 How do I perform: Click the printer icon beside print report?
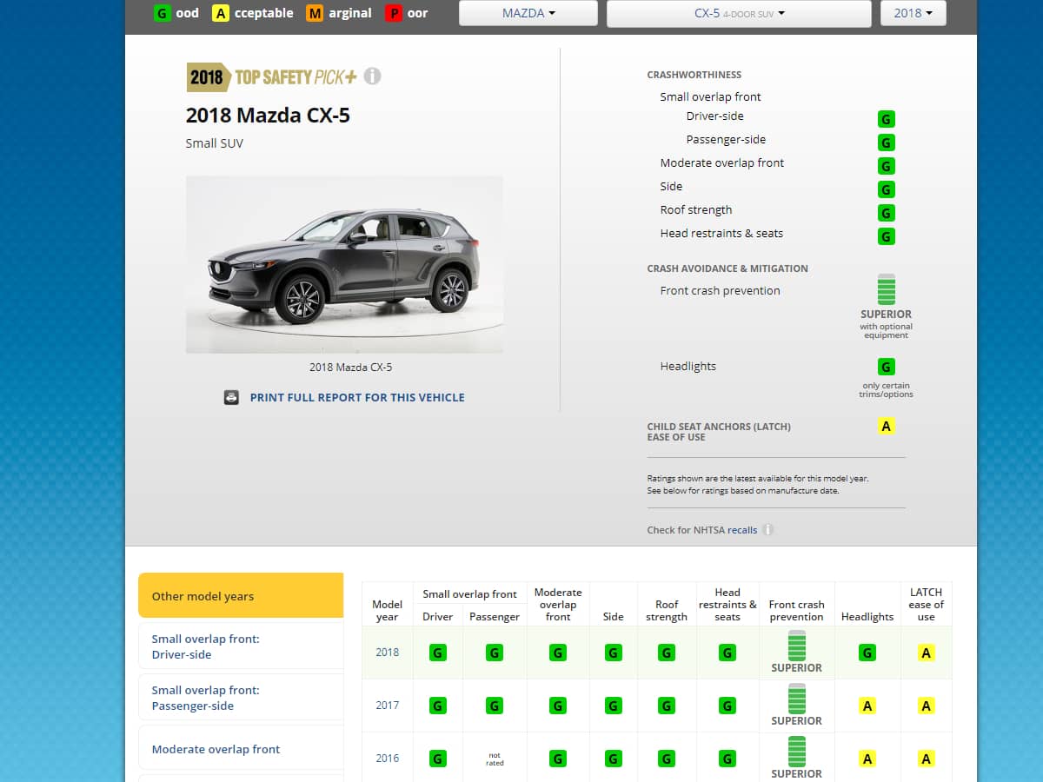point(231,397)
